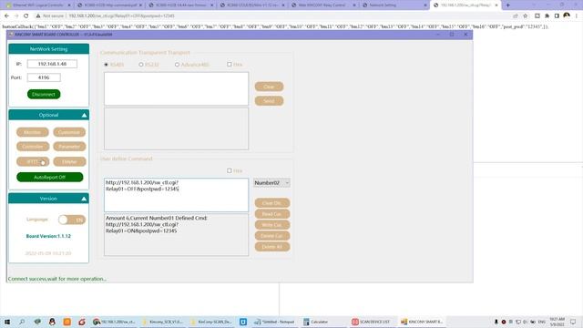This screenshot has width=583, height=328.
Task: Open the penguin QQ taskbar icon
Action: point(52,322)
